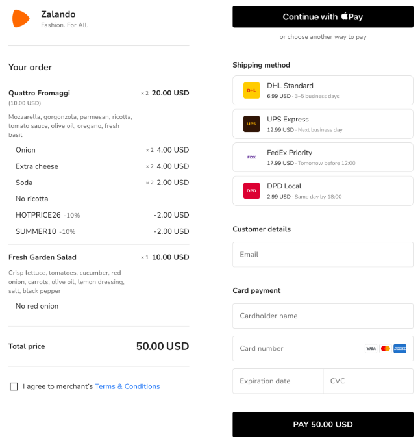Pick DPD Local same-day shipping

tap(323, 191)
